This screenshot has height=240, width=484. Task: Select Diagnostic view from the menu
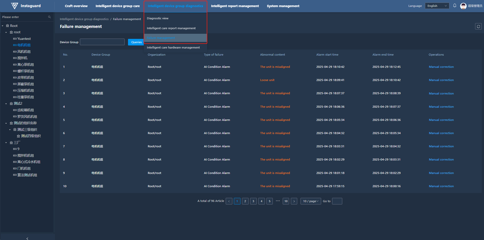pyautogui.click(x=158, y=18)
